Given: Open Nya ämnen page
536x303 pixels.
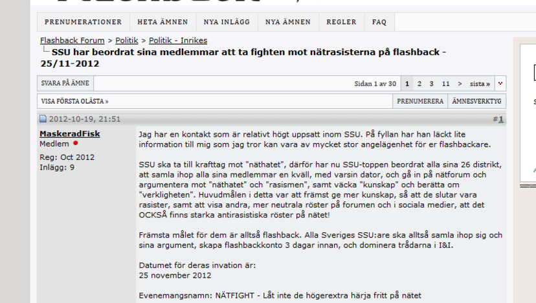Looking at the screenshot, I should pyautogui.click(x=288, y=22).
